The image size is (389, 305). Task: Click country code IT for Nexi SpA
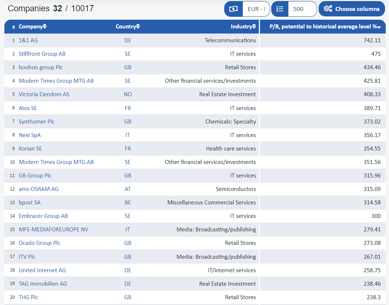coord(128,135)
